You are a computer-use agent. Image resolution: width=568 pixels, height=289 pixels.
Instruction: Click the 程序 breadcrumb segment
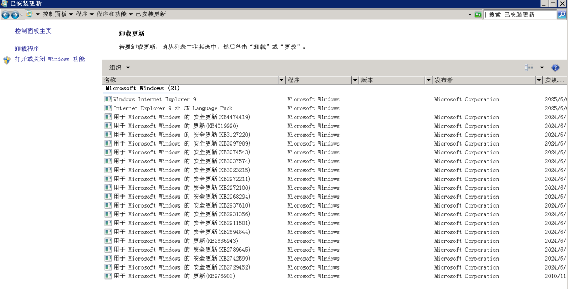pyautogui.click(x=82, y=14)
